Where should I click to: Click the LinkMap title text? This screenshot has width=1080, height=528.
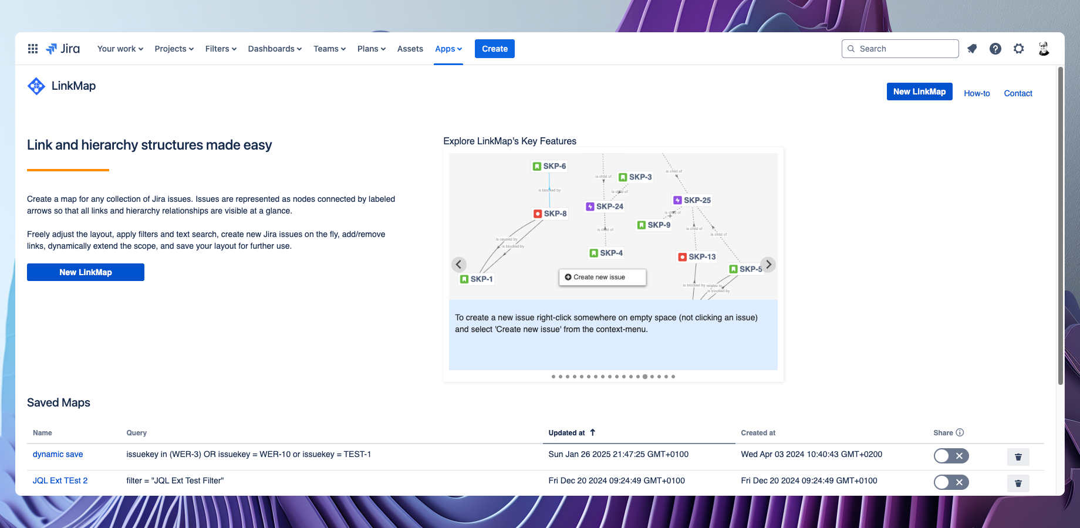[73, 86]
